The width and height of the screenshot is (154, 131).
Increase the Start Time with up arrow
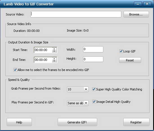click(x=54, y=49)
